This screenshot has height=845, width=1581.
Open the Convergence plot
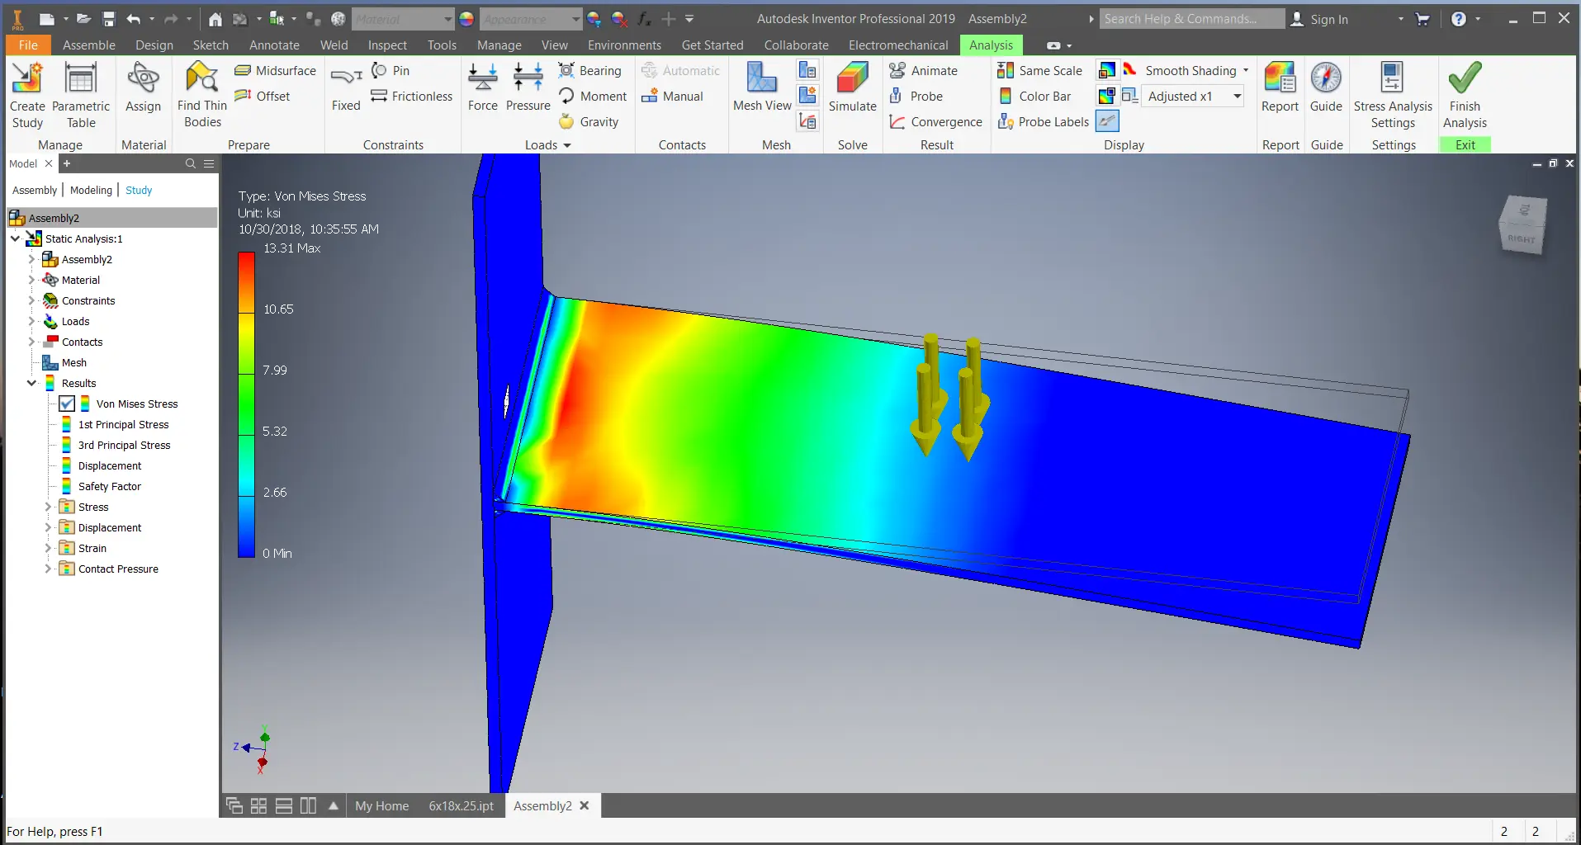[x=935, y=122]
